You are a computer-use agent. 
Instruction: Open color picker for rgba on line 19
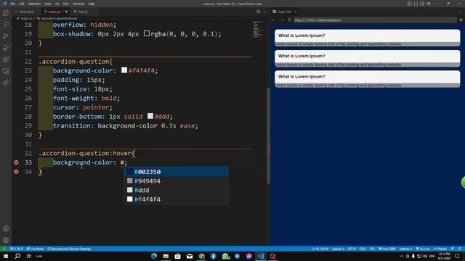147,33
